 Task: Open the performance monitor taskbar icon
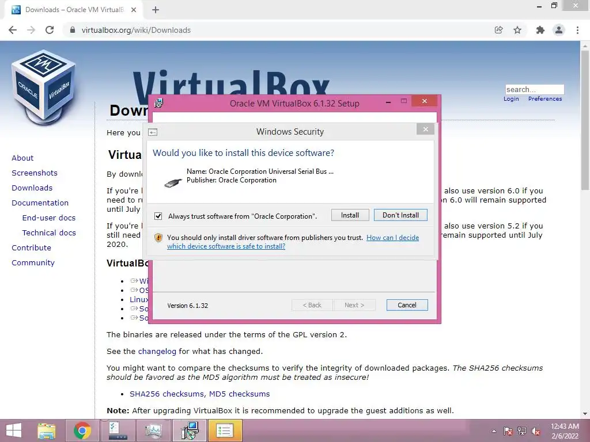153,430
